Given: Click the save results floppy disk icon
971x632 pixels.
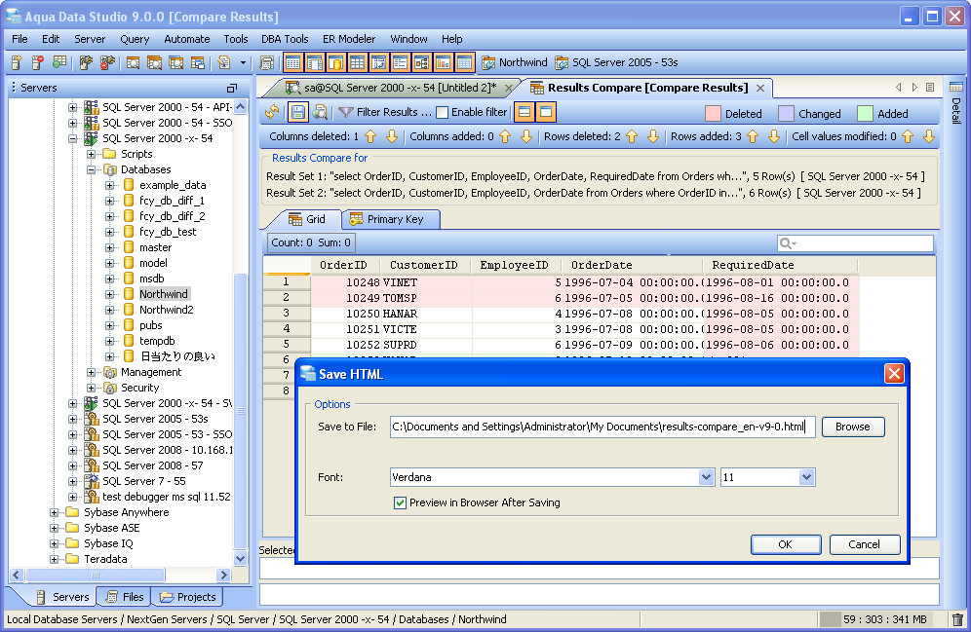Looking at the screenshot, I should click(298, 112).
